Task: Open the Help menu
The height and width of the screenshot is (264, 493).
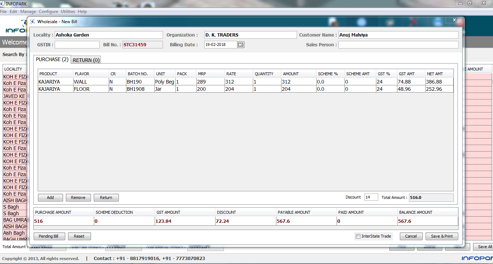Action: pos(82,12)
